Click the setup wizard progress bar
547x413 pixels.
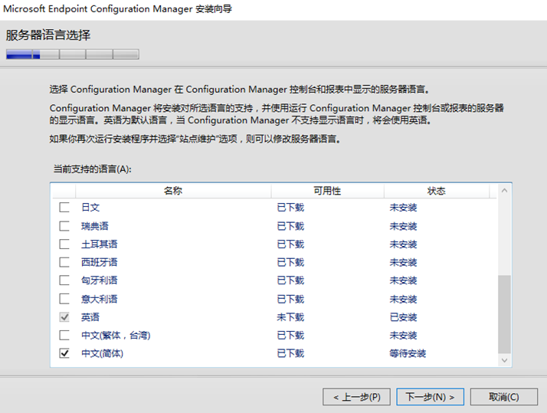pos(73,54)
